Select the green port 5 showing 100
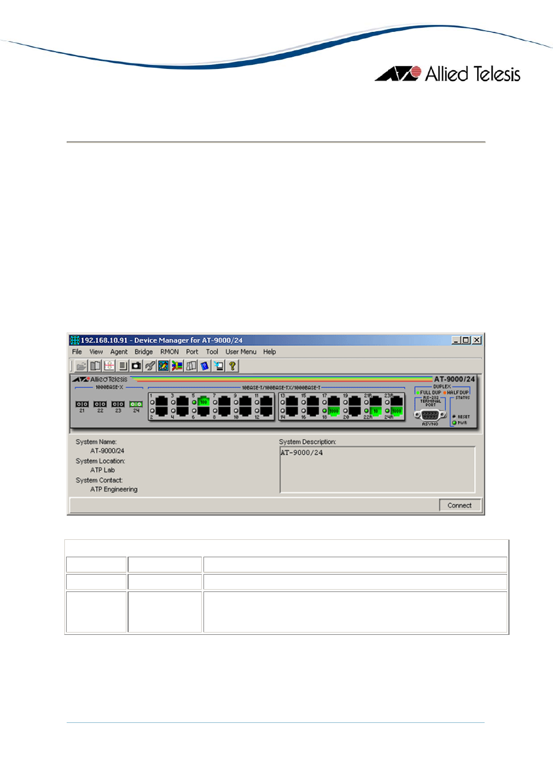Image resolution: width=553 pixels, height=782 pixels. pos(203,401)
